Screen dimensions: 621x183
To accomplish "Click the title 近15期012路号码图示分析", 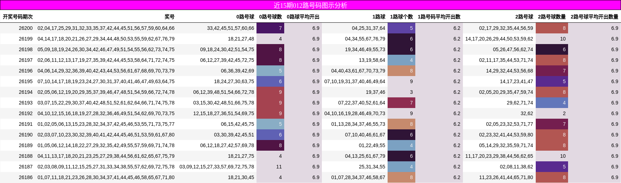I will (310, 5).
